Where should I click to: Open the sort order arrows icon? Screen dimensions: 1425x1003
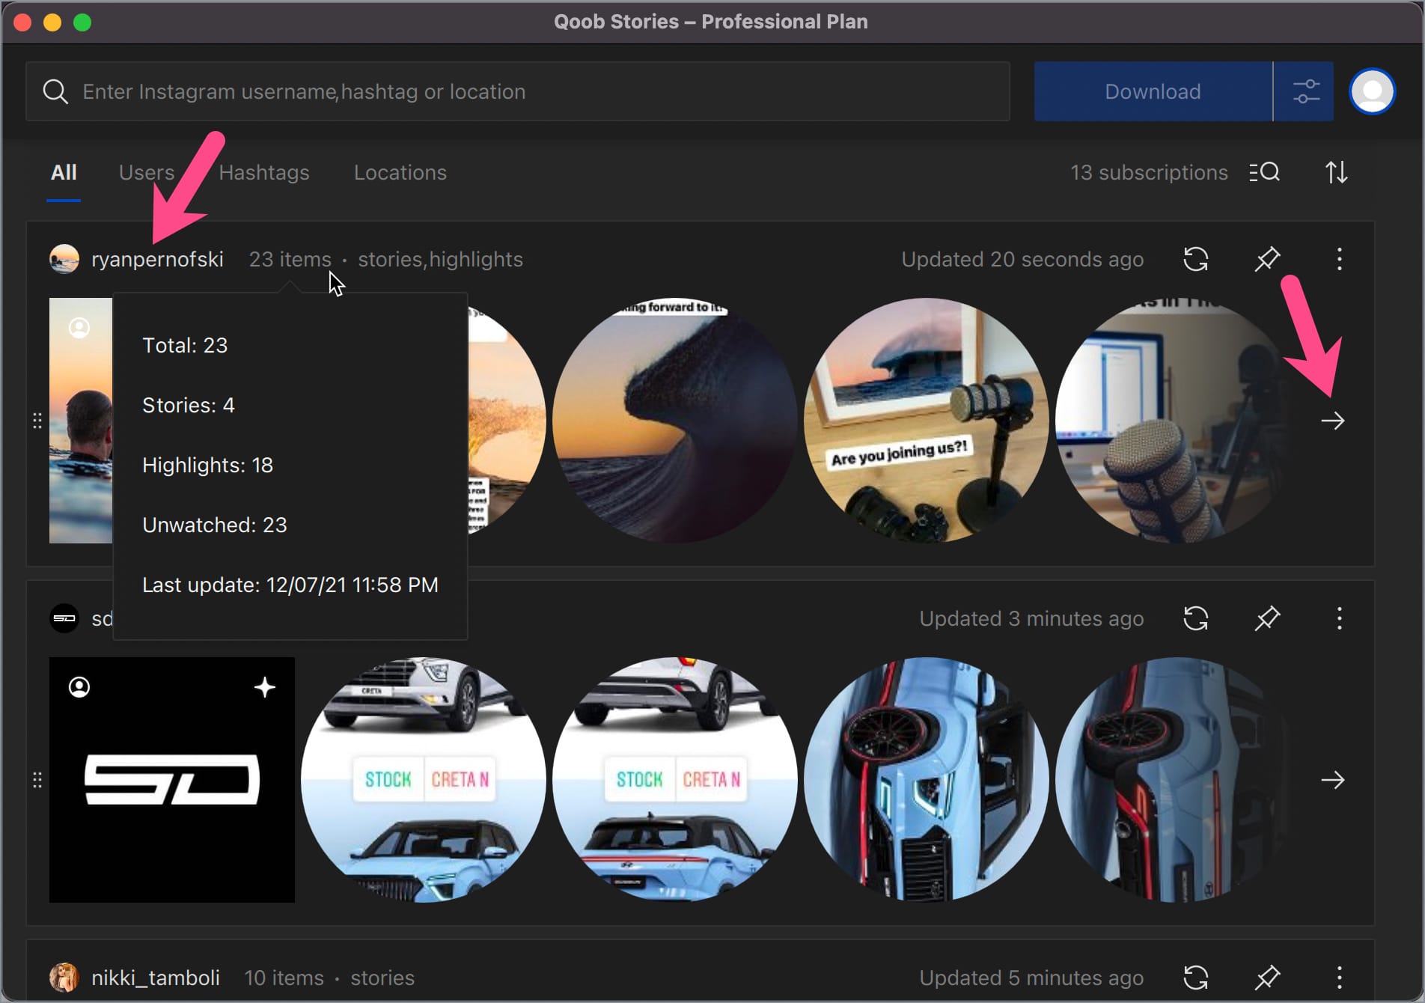[1337, 173]
